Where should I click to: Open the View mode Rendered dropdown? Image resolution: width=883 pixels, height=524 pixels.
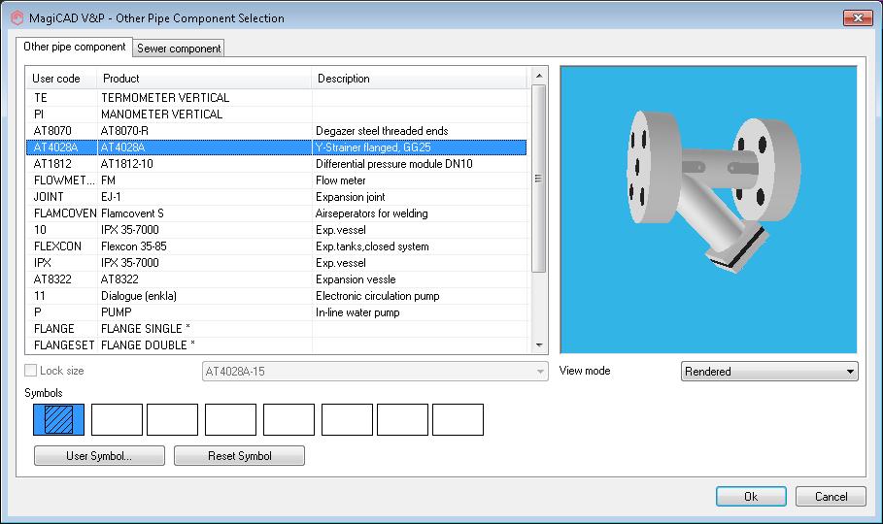(769, 372)
